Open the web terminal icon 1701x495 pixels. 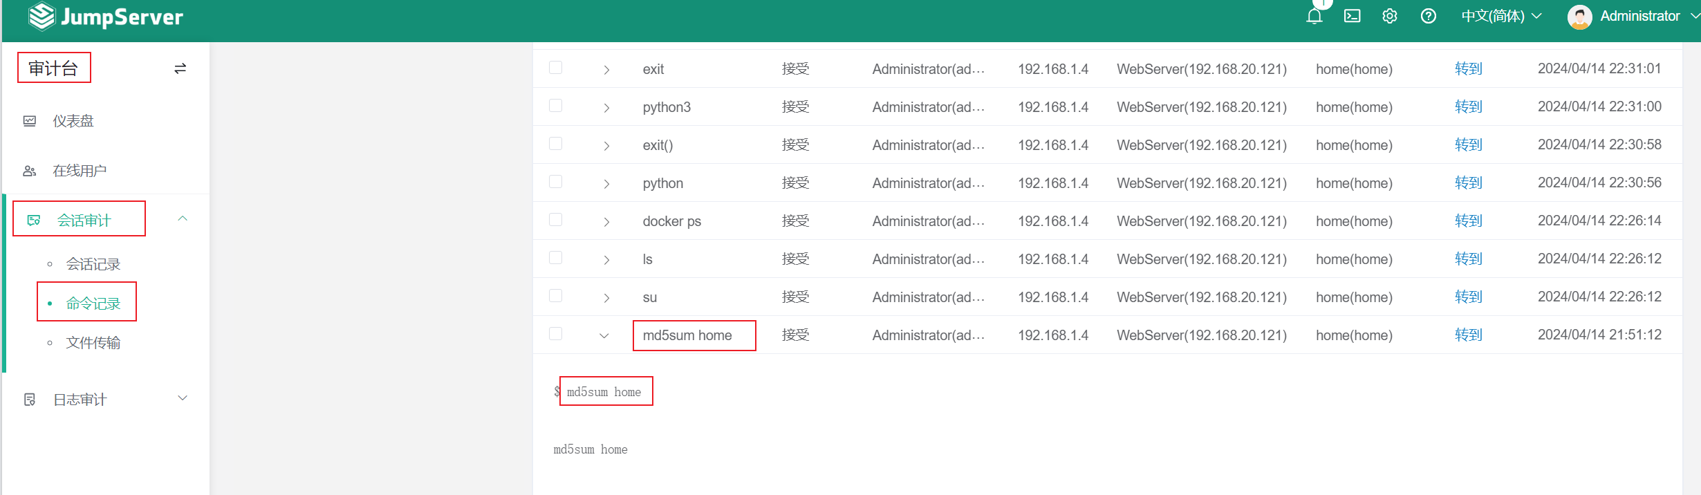[x=1352, y=16]
